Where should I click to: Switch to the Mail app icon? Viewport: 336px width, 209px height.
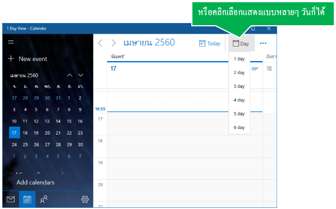pos(11,199)
